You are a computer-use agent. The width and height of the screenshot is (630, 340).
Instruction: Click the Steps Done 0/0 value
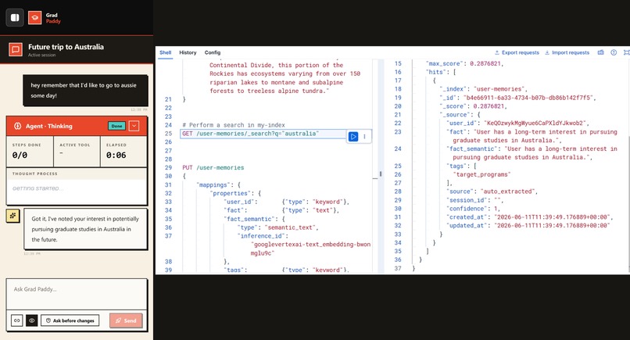[20, 155]
